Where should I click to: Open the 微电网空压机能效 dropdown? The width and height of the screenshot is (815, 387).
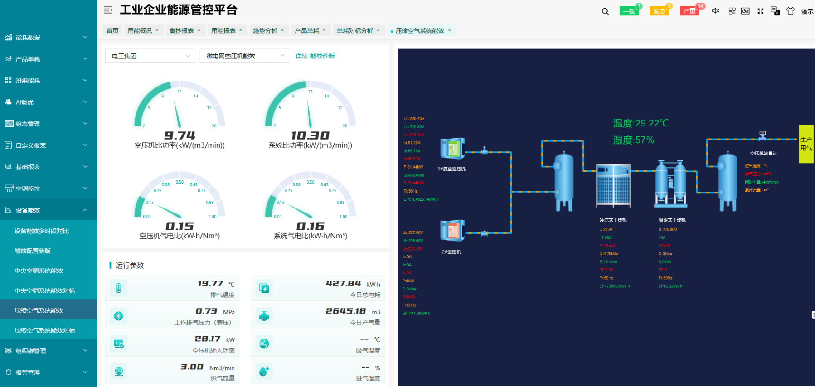(x=245, y=56)
